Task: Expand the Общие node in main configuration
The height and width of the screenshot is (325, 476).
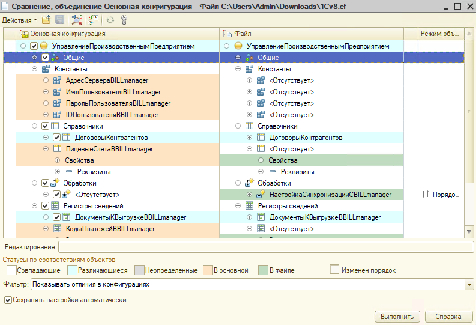Action: click(35, 58)
